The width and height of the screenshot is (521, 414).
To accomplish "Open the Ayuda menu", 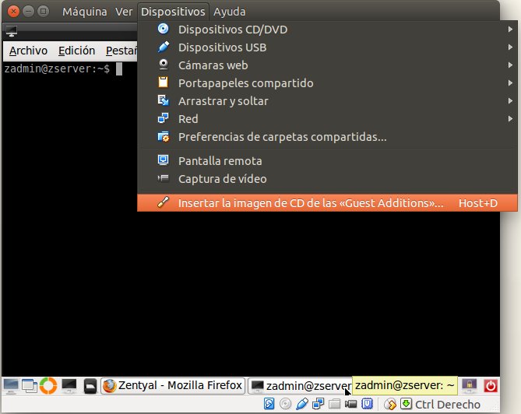I will [x=230, y=12].
